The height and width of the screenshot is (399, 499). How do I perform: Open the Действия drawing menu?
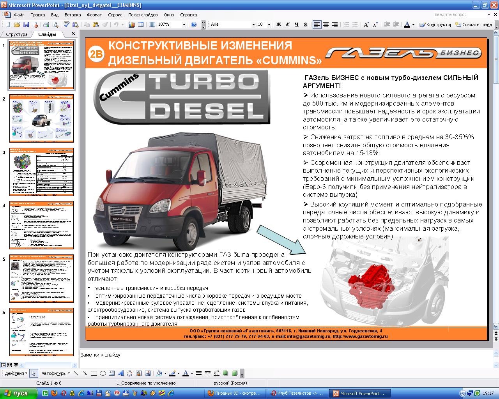17,373
